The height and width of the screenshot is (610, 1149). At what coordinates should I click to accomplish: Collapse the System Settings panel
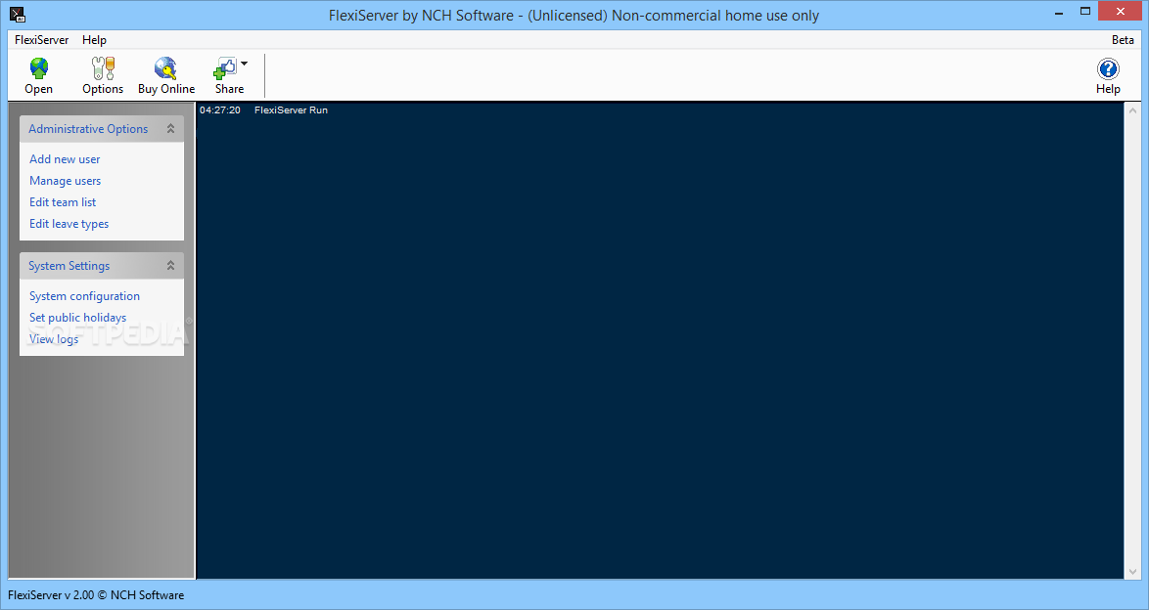pos(170,266)
